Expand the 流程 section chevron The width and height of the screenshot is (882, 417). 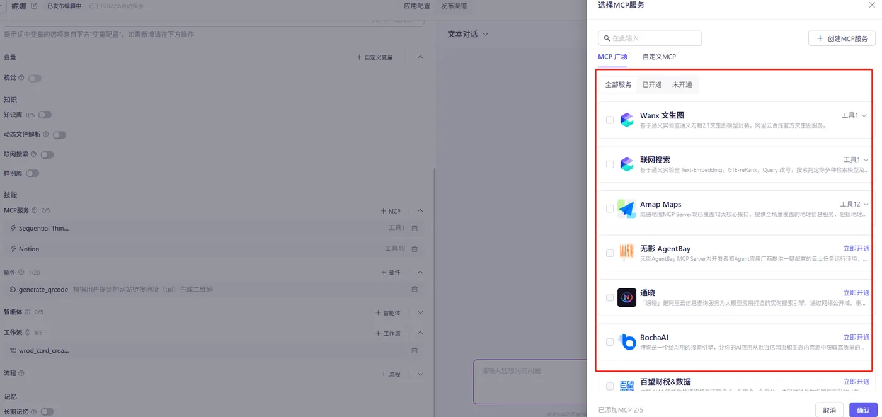coord(420,374)
